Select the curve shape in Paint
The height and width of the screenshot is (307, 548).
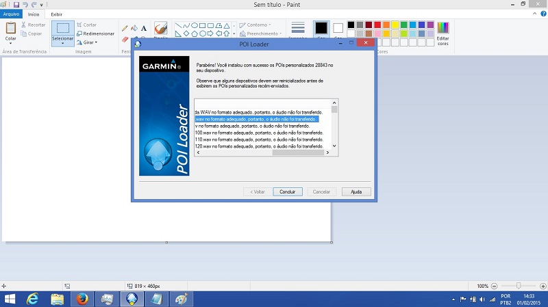[x=186, y=25]
